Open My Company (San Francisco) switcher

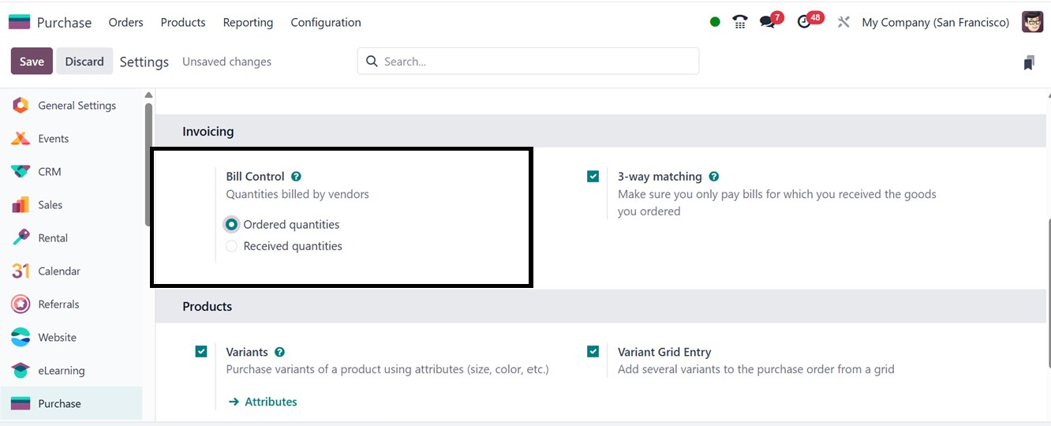pyautogui.click(x=935, y=22)
